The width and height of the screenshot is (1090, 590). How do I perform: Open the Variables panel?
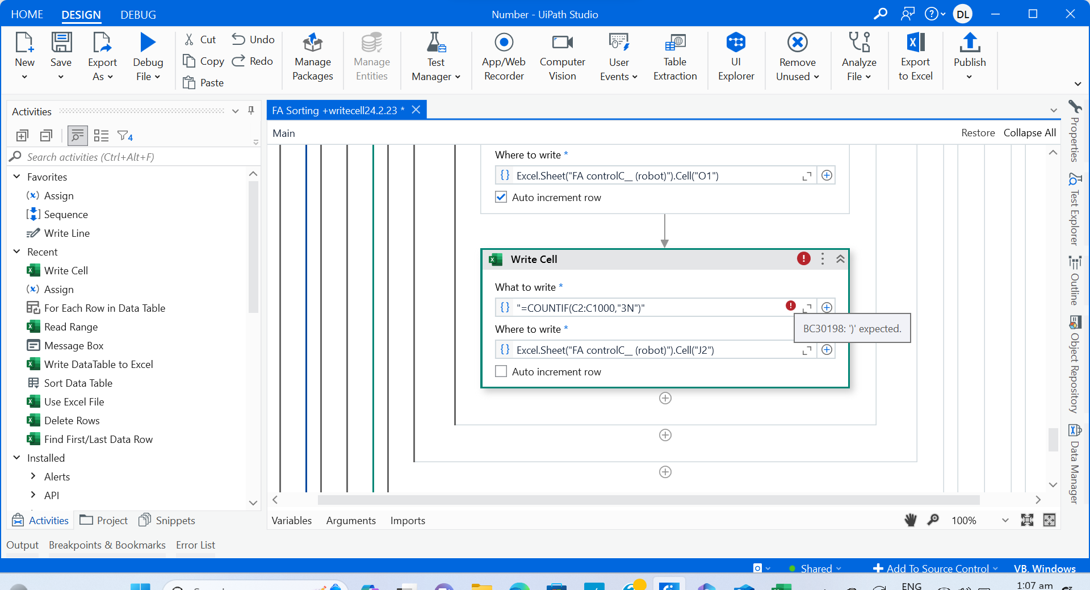292,521
